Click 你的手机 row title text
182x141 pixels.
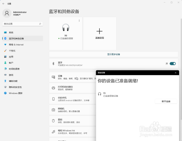(62, 98)
